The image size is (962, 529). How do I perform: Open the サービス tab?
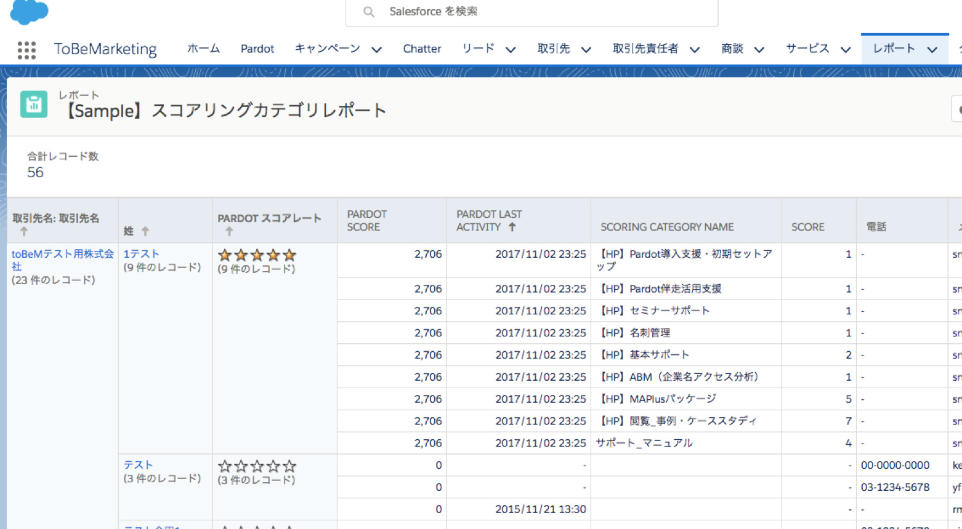(807, 49)
